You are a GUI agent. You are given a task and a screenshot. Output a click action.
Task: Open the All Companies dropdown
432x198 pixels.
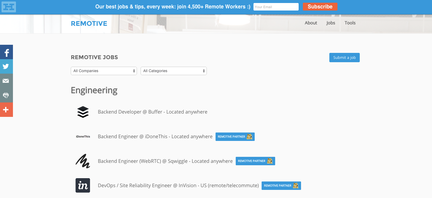point(104,71)
